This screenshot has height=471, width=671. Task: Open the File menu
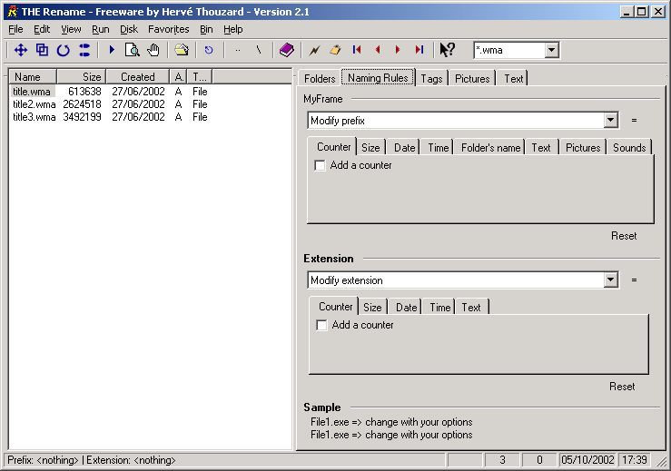(15, 29)
